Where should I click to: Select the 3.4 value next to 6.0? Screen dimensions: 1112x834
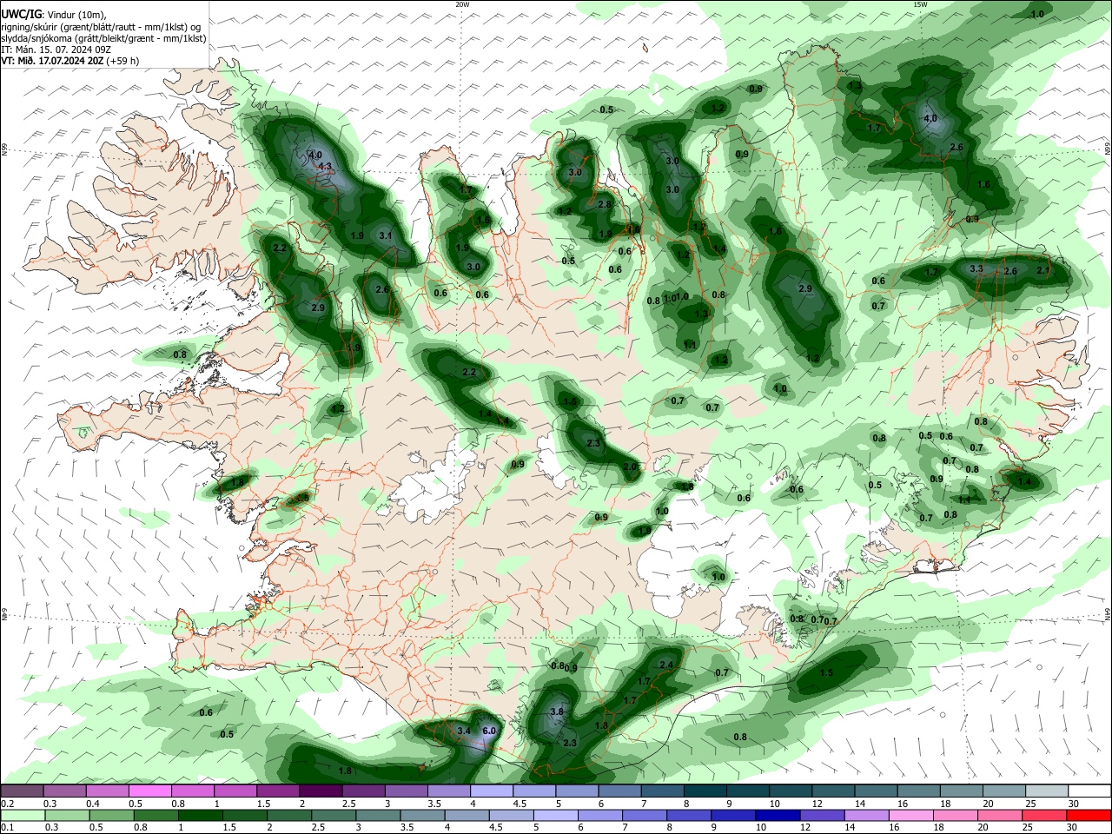(464, 731)
